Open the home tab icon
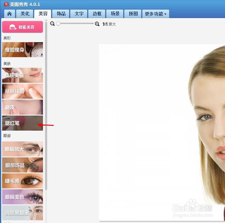225x223 pixels. [x=10, y=14]
